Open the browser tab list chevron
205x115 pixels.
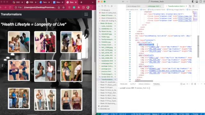(x=93, y=2)
